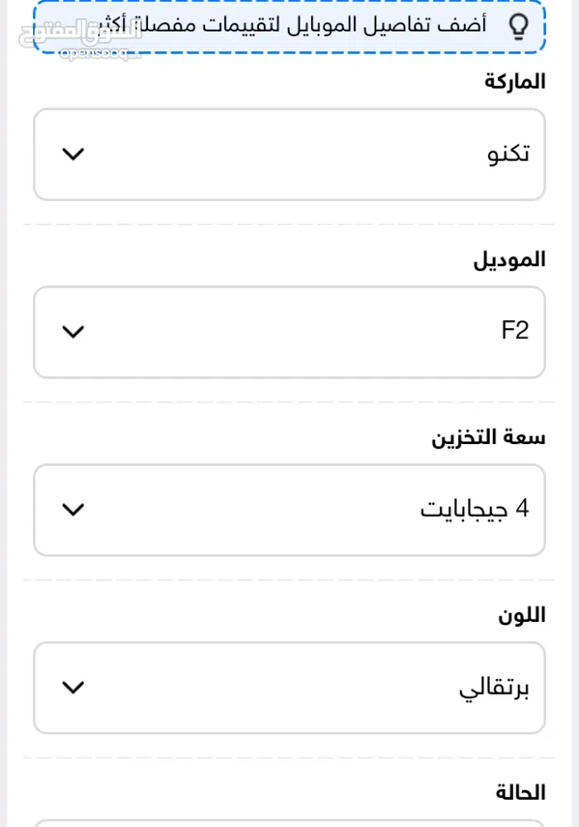Image resolution: width=579 pixels, height=827 pixels.
Task: Open the الماركة brand dropdown
Action: click(289, 154)
